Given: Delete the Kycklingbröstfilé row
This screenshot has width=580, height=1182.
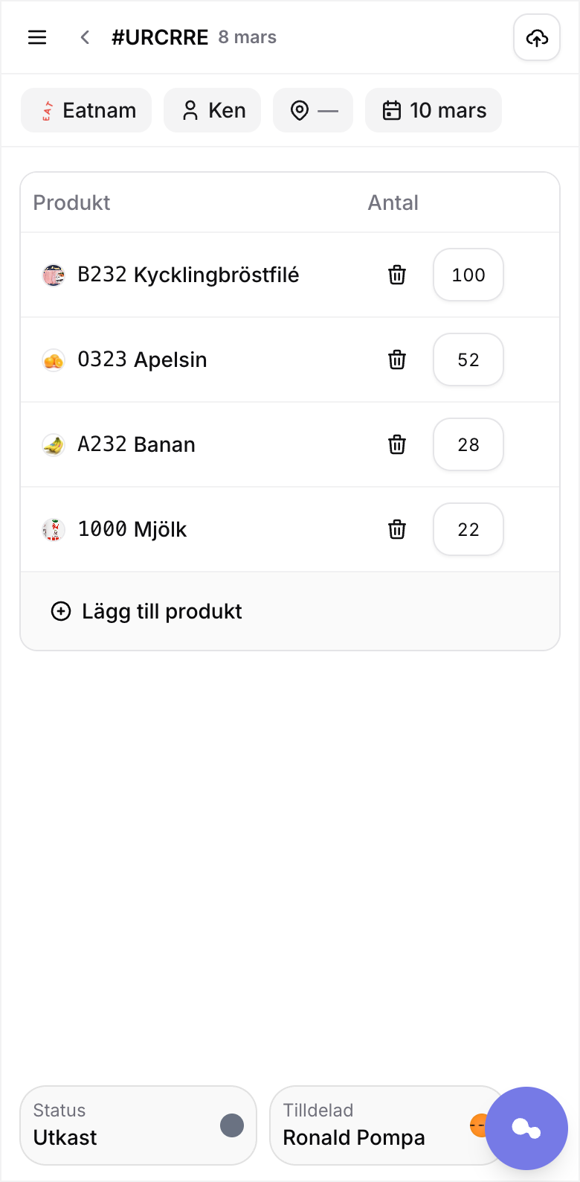Looking at the screenshot, I should (x=397, y=275).
